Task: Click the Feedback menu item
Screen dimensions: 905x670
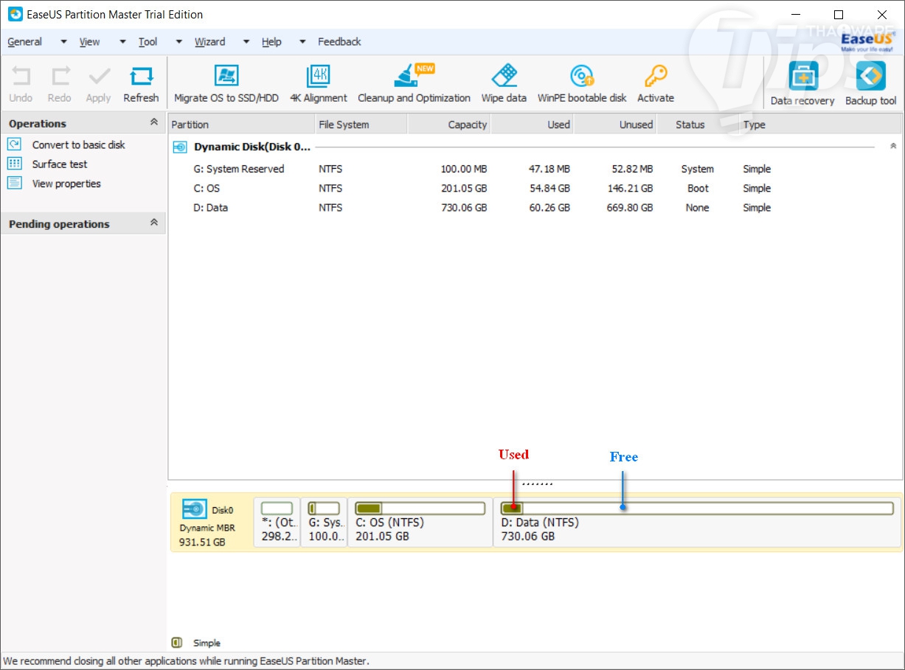Action: [x=339, y=42]
